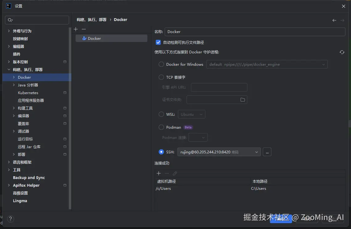
Task: Go back with the left arrow
Action: (334, 20)
